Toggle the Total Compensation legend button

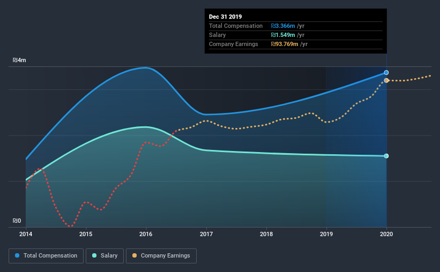[46, 256]
